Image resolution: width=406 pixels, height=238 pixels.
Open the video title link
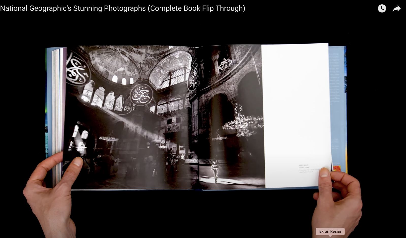pyautogui.click(x=123, y=8)
